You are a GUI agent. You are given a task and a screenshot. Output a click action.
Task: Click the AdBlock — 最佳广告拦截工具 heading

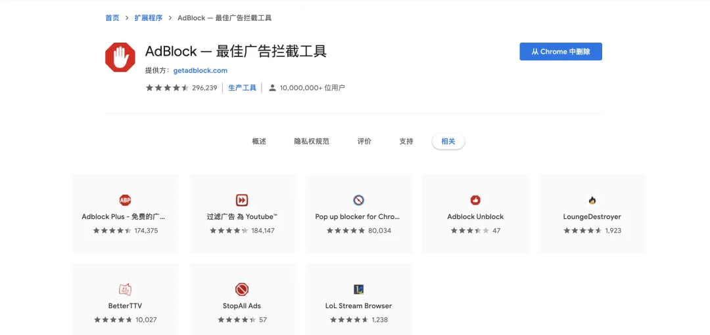click(x=236, y=52)
